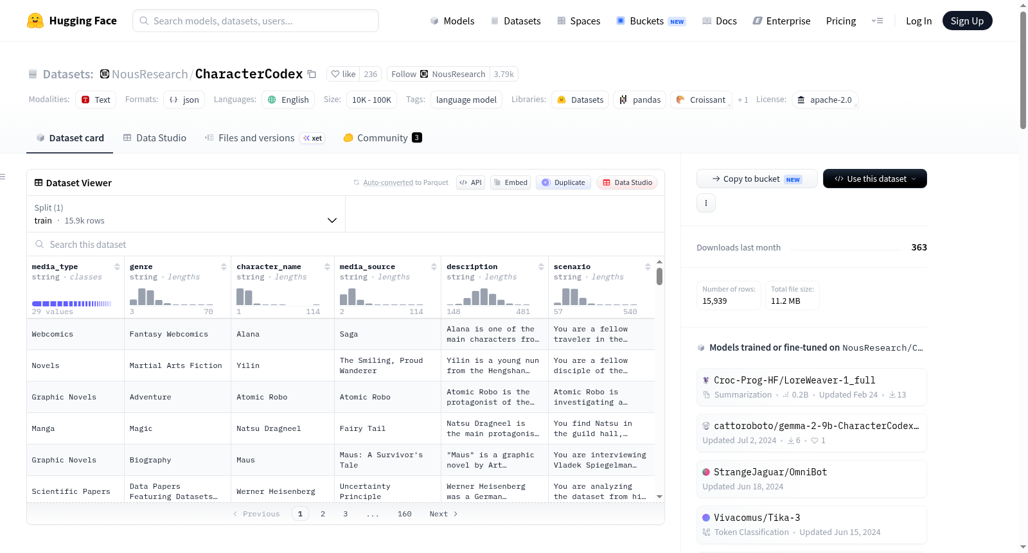
Task: Click the Duplicate button
Action: tap(563, 182)
